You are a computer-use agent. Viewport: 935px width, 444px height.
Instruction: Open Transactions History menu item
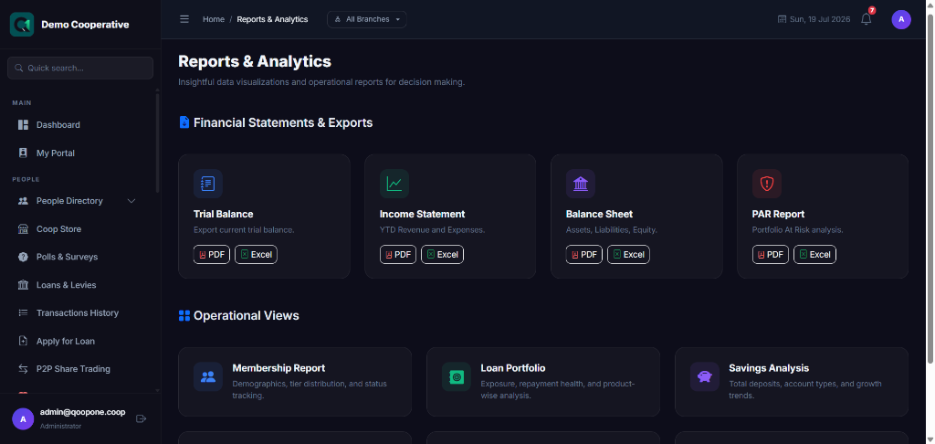(x=79, y=312)
